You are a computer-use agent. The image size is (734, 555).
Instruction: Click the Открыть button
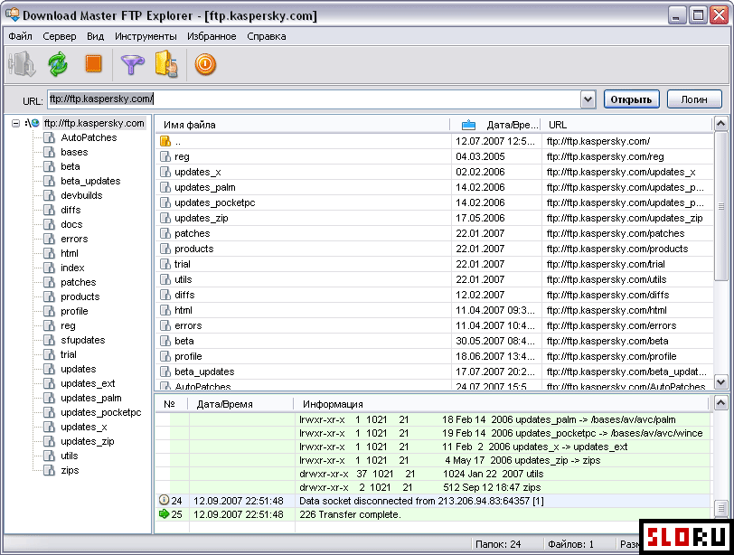[x=632, y=99]
